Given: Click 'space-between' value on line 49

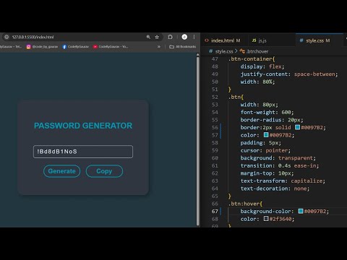Looking at the screenshot, I should (315, 74).
